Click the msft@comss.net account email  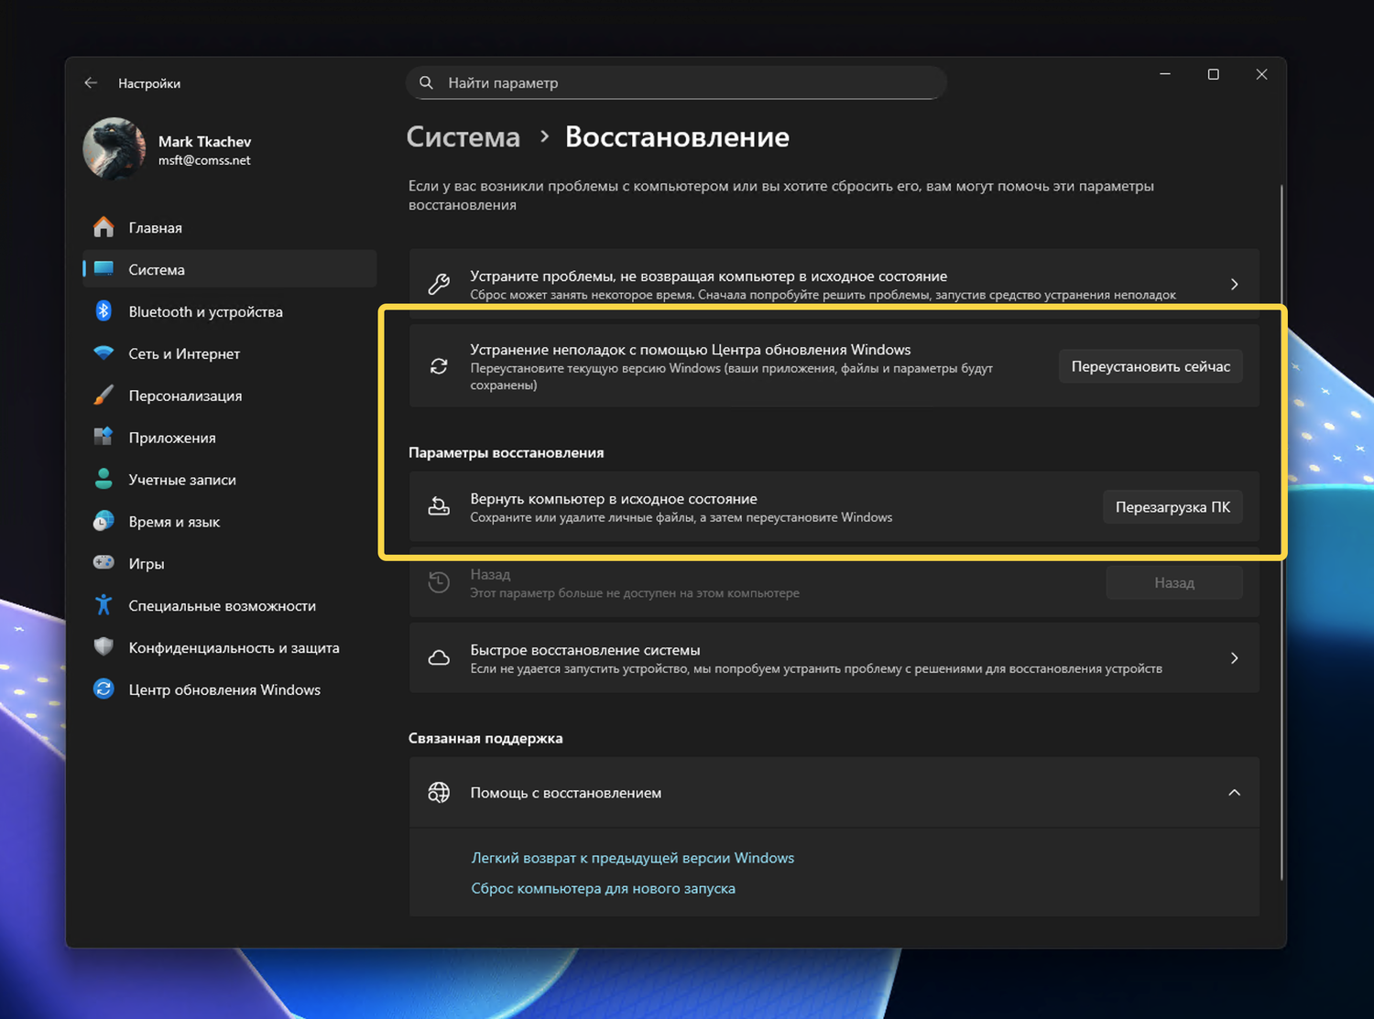[204, 160]
